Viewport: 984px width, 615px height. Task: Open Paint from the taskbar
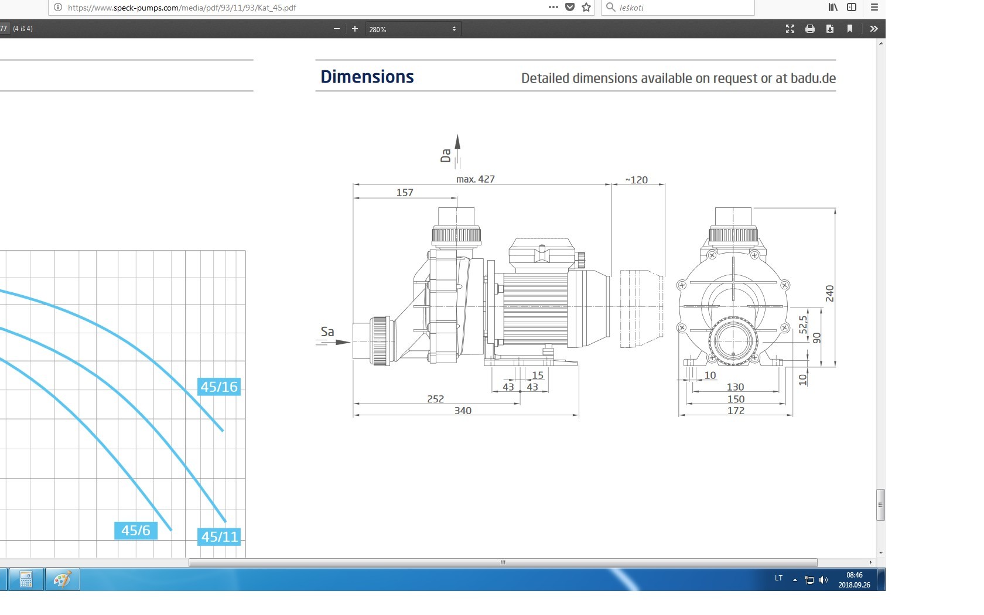pos(62,580)
